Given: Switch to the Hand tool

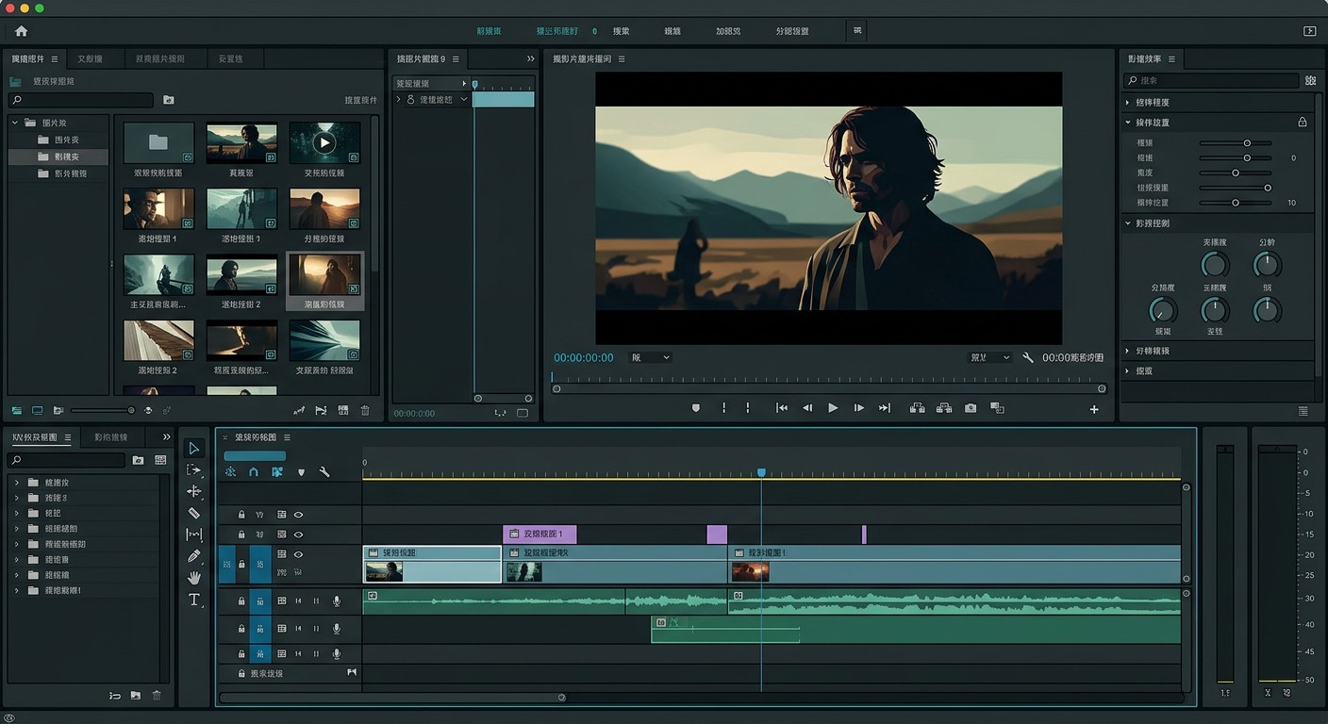Looking at the screenshot, I should pyautogui.click(x=193, y=578).
